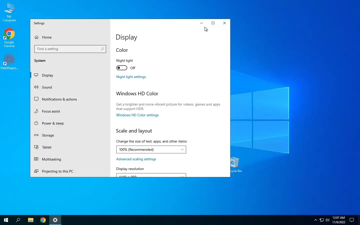The width and height of the screenshot is (360, 225).
Task: Select My Computer desktop icon
Action: pyautogui.click(x=9, y=12)
